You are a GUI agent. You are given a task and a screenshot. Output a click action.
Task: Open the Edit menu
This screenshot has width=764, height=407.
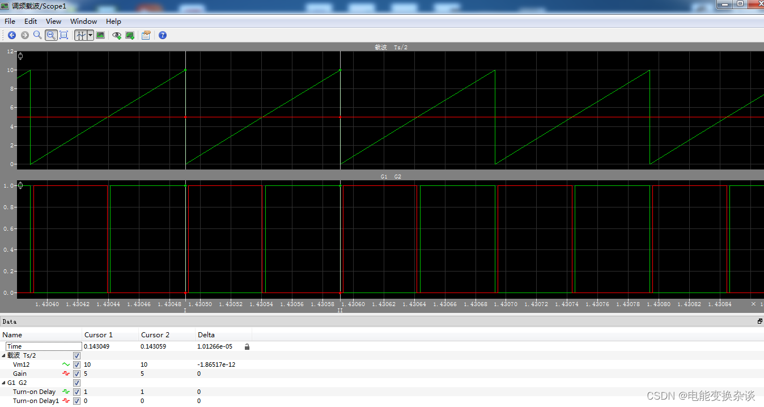coord(31,21)
